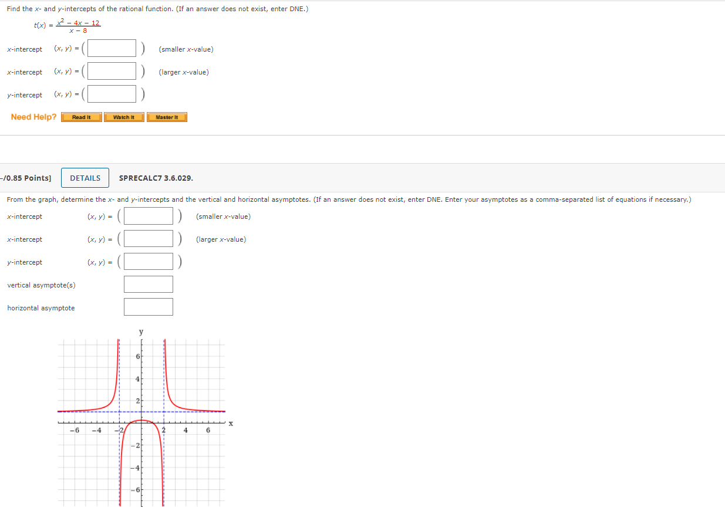Click the middle red curve's peak near the origin
The image size is (725, 511).
point(141,420)
